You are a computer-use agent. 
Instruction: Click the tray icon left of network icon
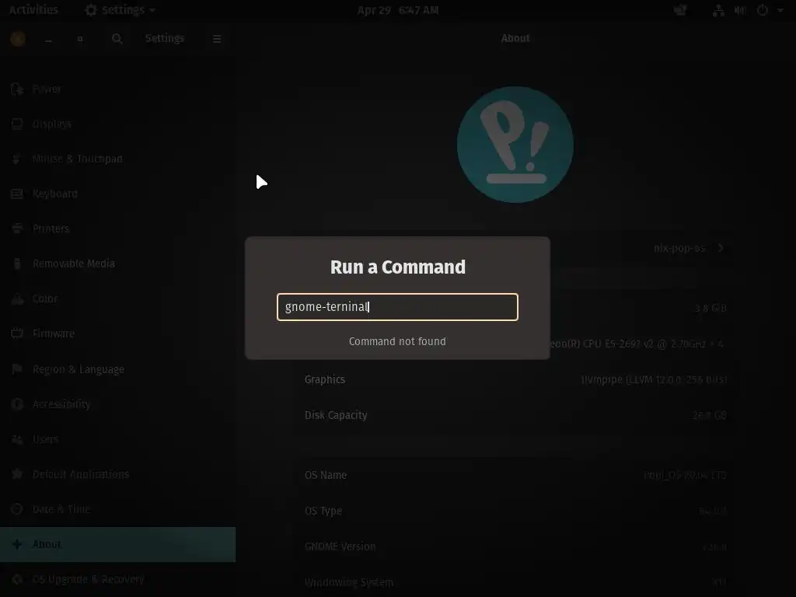point(680,10)
